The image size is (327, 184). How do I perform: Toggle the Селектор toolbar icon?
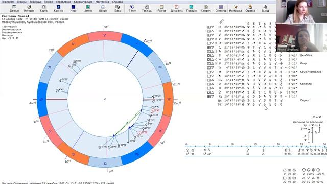click(221, 8)
